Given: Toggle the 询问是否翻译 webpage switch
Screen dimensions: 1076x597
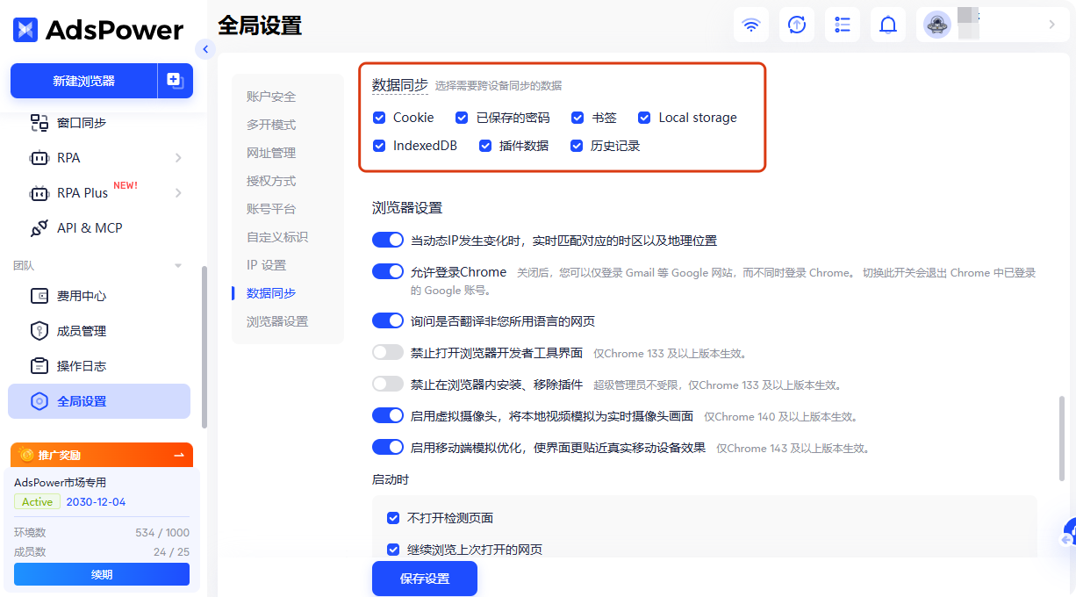Looking at the screenshot, I should click(388, 320).
